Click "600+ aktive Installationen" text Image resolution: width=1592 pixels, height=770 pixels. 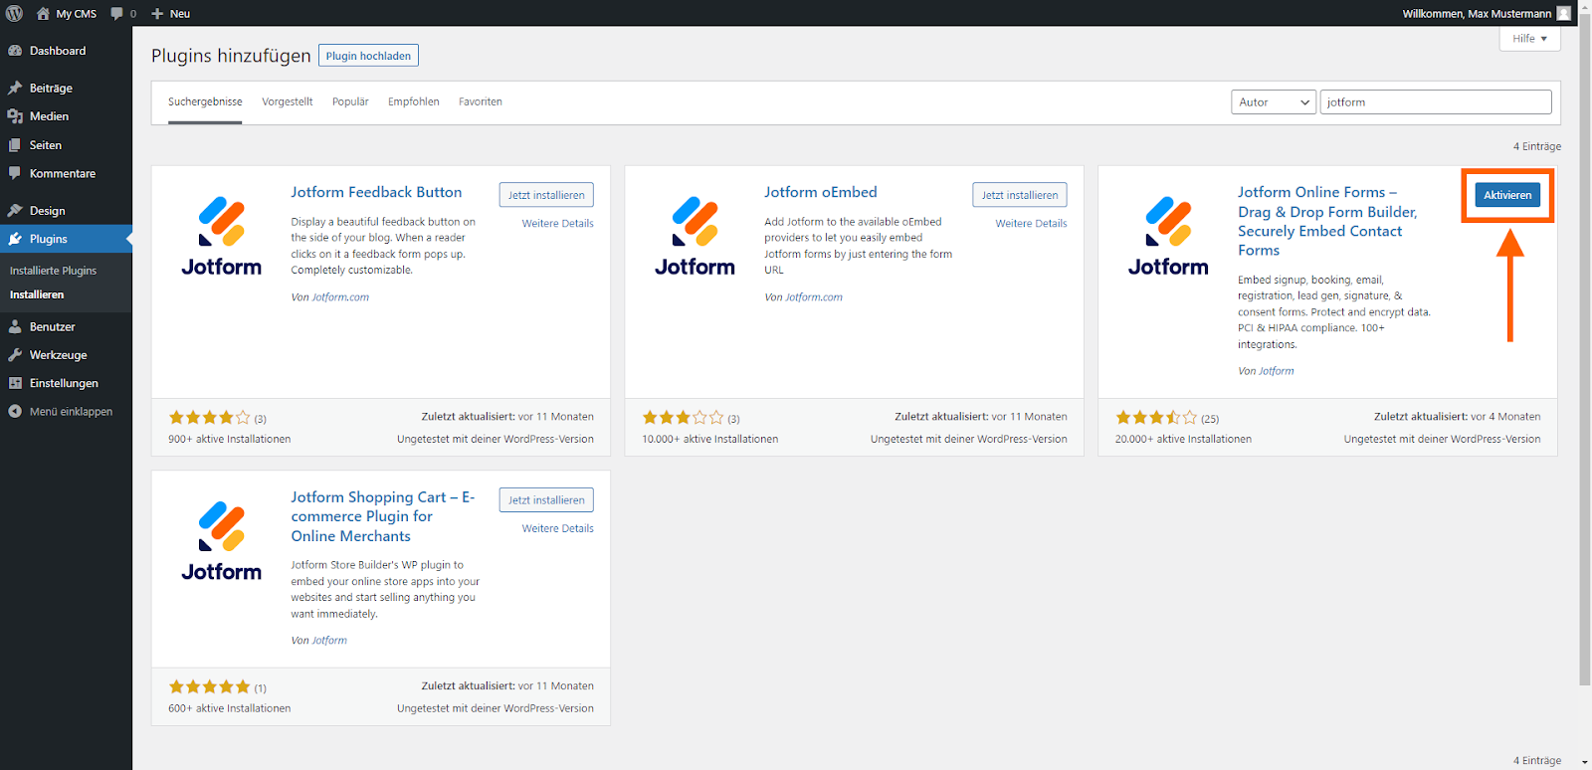pyautogui.click(x=230, y=708)
